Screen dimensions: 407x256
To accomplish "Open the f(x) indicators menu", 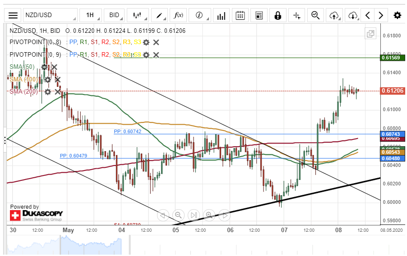I will click(178, 15).
